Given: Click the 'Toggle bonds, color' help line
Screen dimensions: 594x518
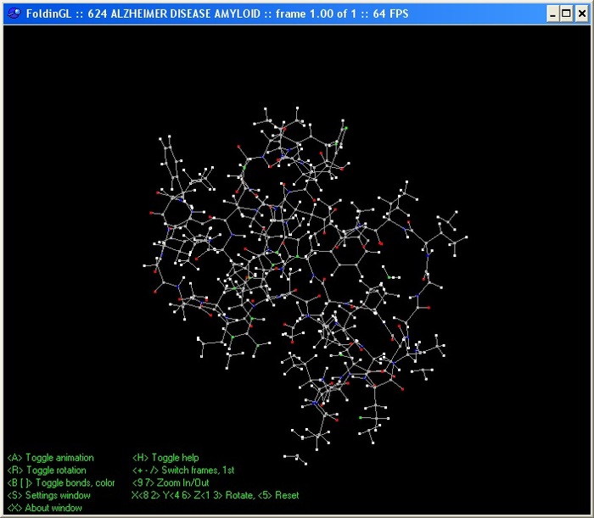Looking at the screenshot, I should pos(60,483).
